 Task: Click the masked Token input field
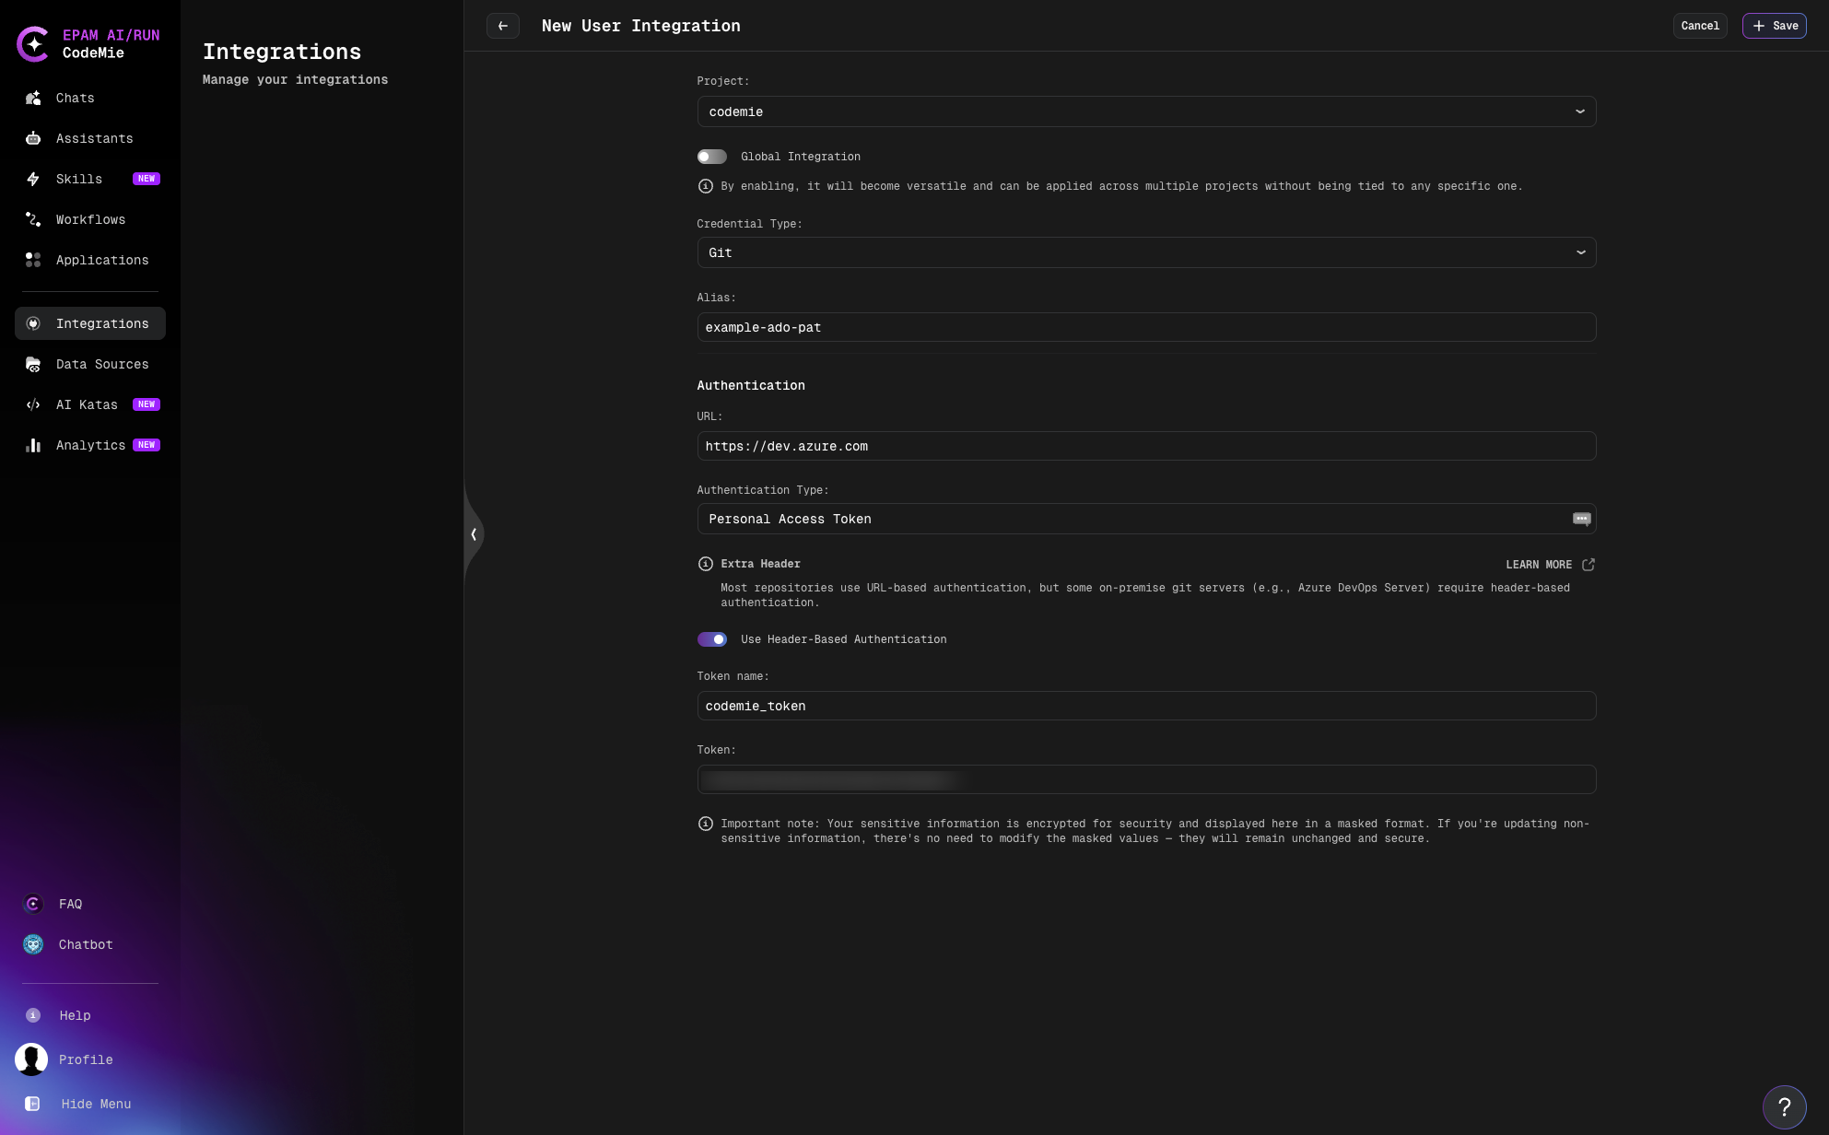[x=1146, y=779]
